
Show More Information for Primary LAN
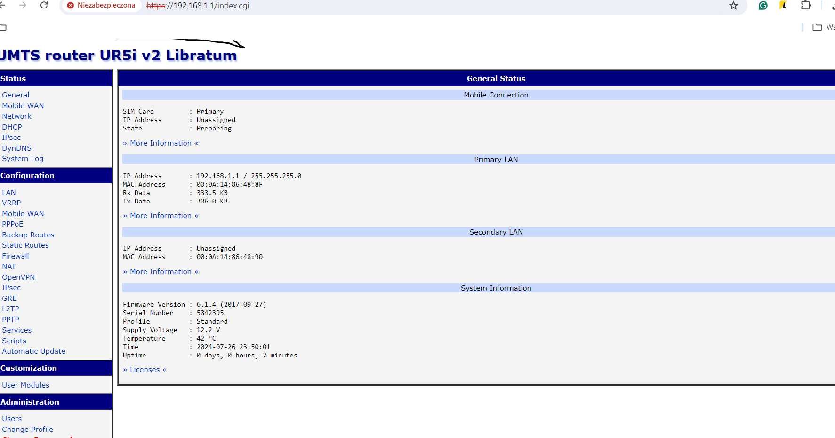pyautogui.click(x=161, y=216)
